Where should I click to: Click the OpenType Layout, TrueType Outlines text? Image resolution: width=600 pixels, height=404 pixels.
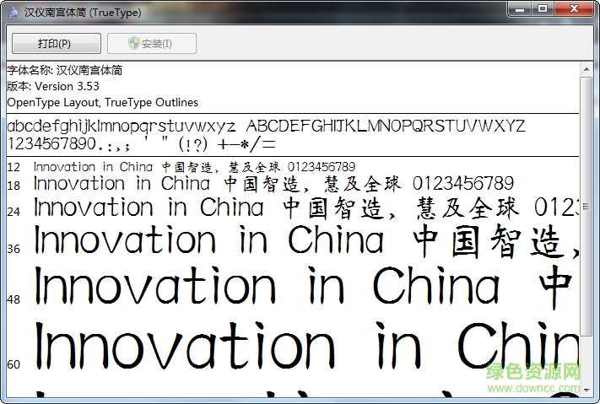103,103
